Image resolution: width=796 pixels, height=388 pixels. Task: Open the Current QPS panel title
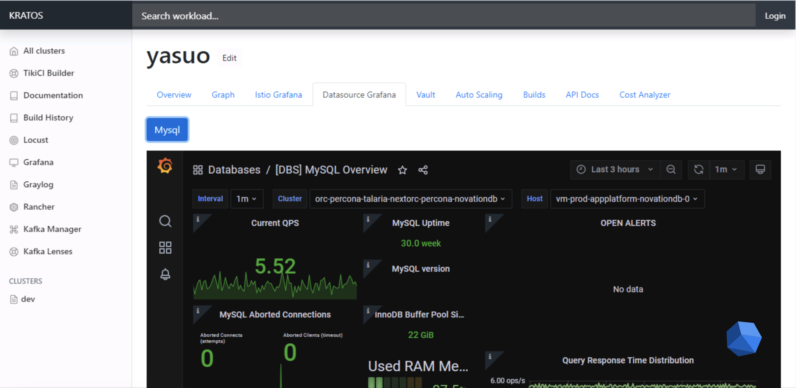[x=275, y=223]
